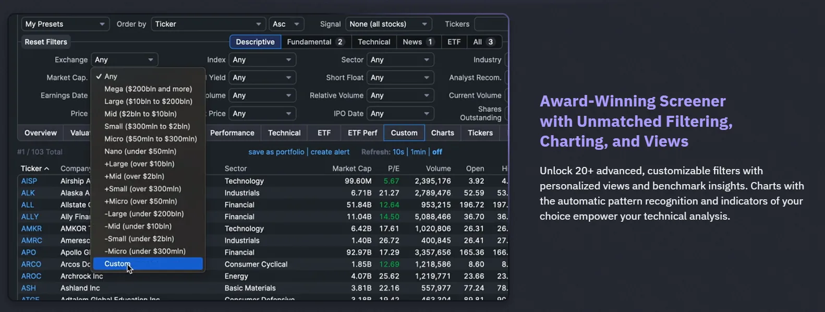This screenshot has height=312, width=825.
Task: Open the ASH ticker link
Action: pyautogui.click(x=29, y=288)
